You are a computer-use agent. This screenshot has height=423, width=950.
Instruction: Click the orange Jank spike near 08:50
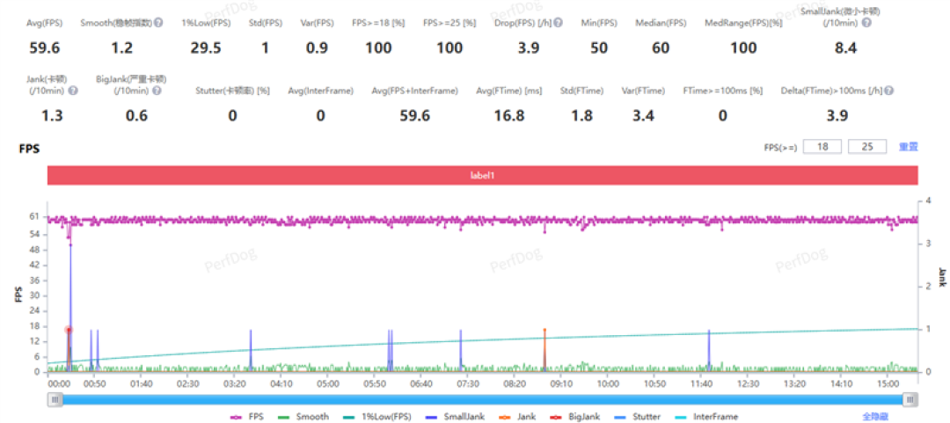tap(544, 349)
